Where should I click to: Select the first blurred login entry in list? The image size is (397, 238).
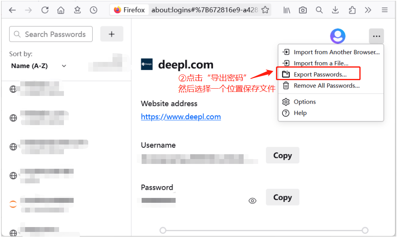click(x=66, y=89)
